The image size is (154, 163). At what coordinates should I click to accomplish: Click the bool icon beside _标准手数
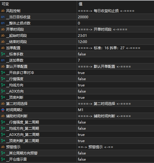click(3, 54)
